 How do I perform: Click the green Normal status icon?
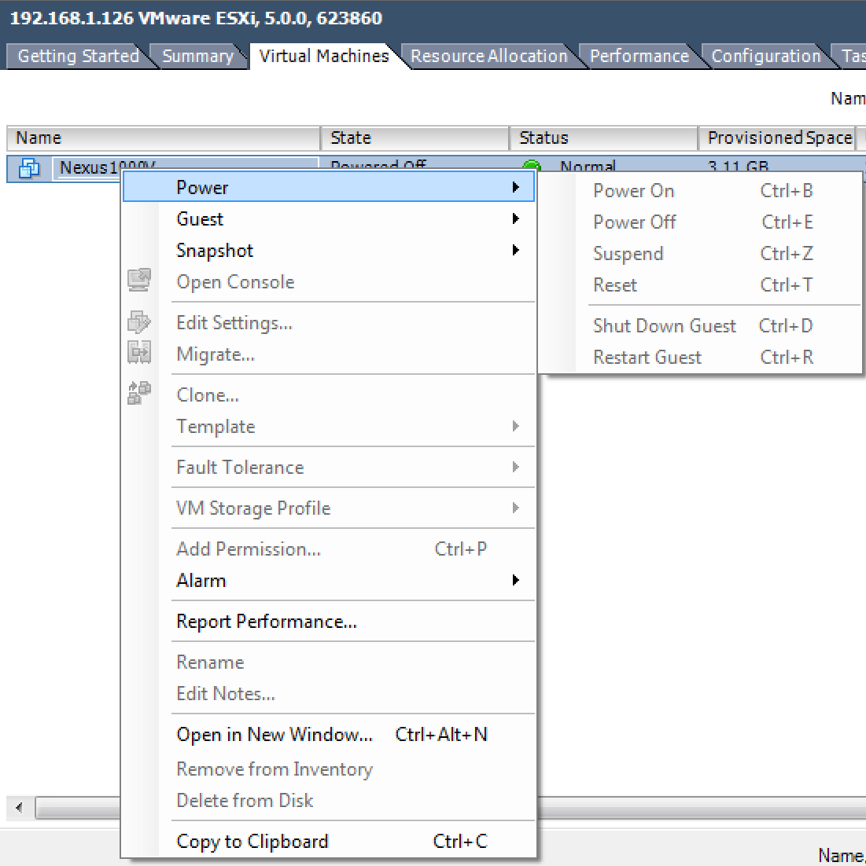pyautogui.click(x=532, y=166)
